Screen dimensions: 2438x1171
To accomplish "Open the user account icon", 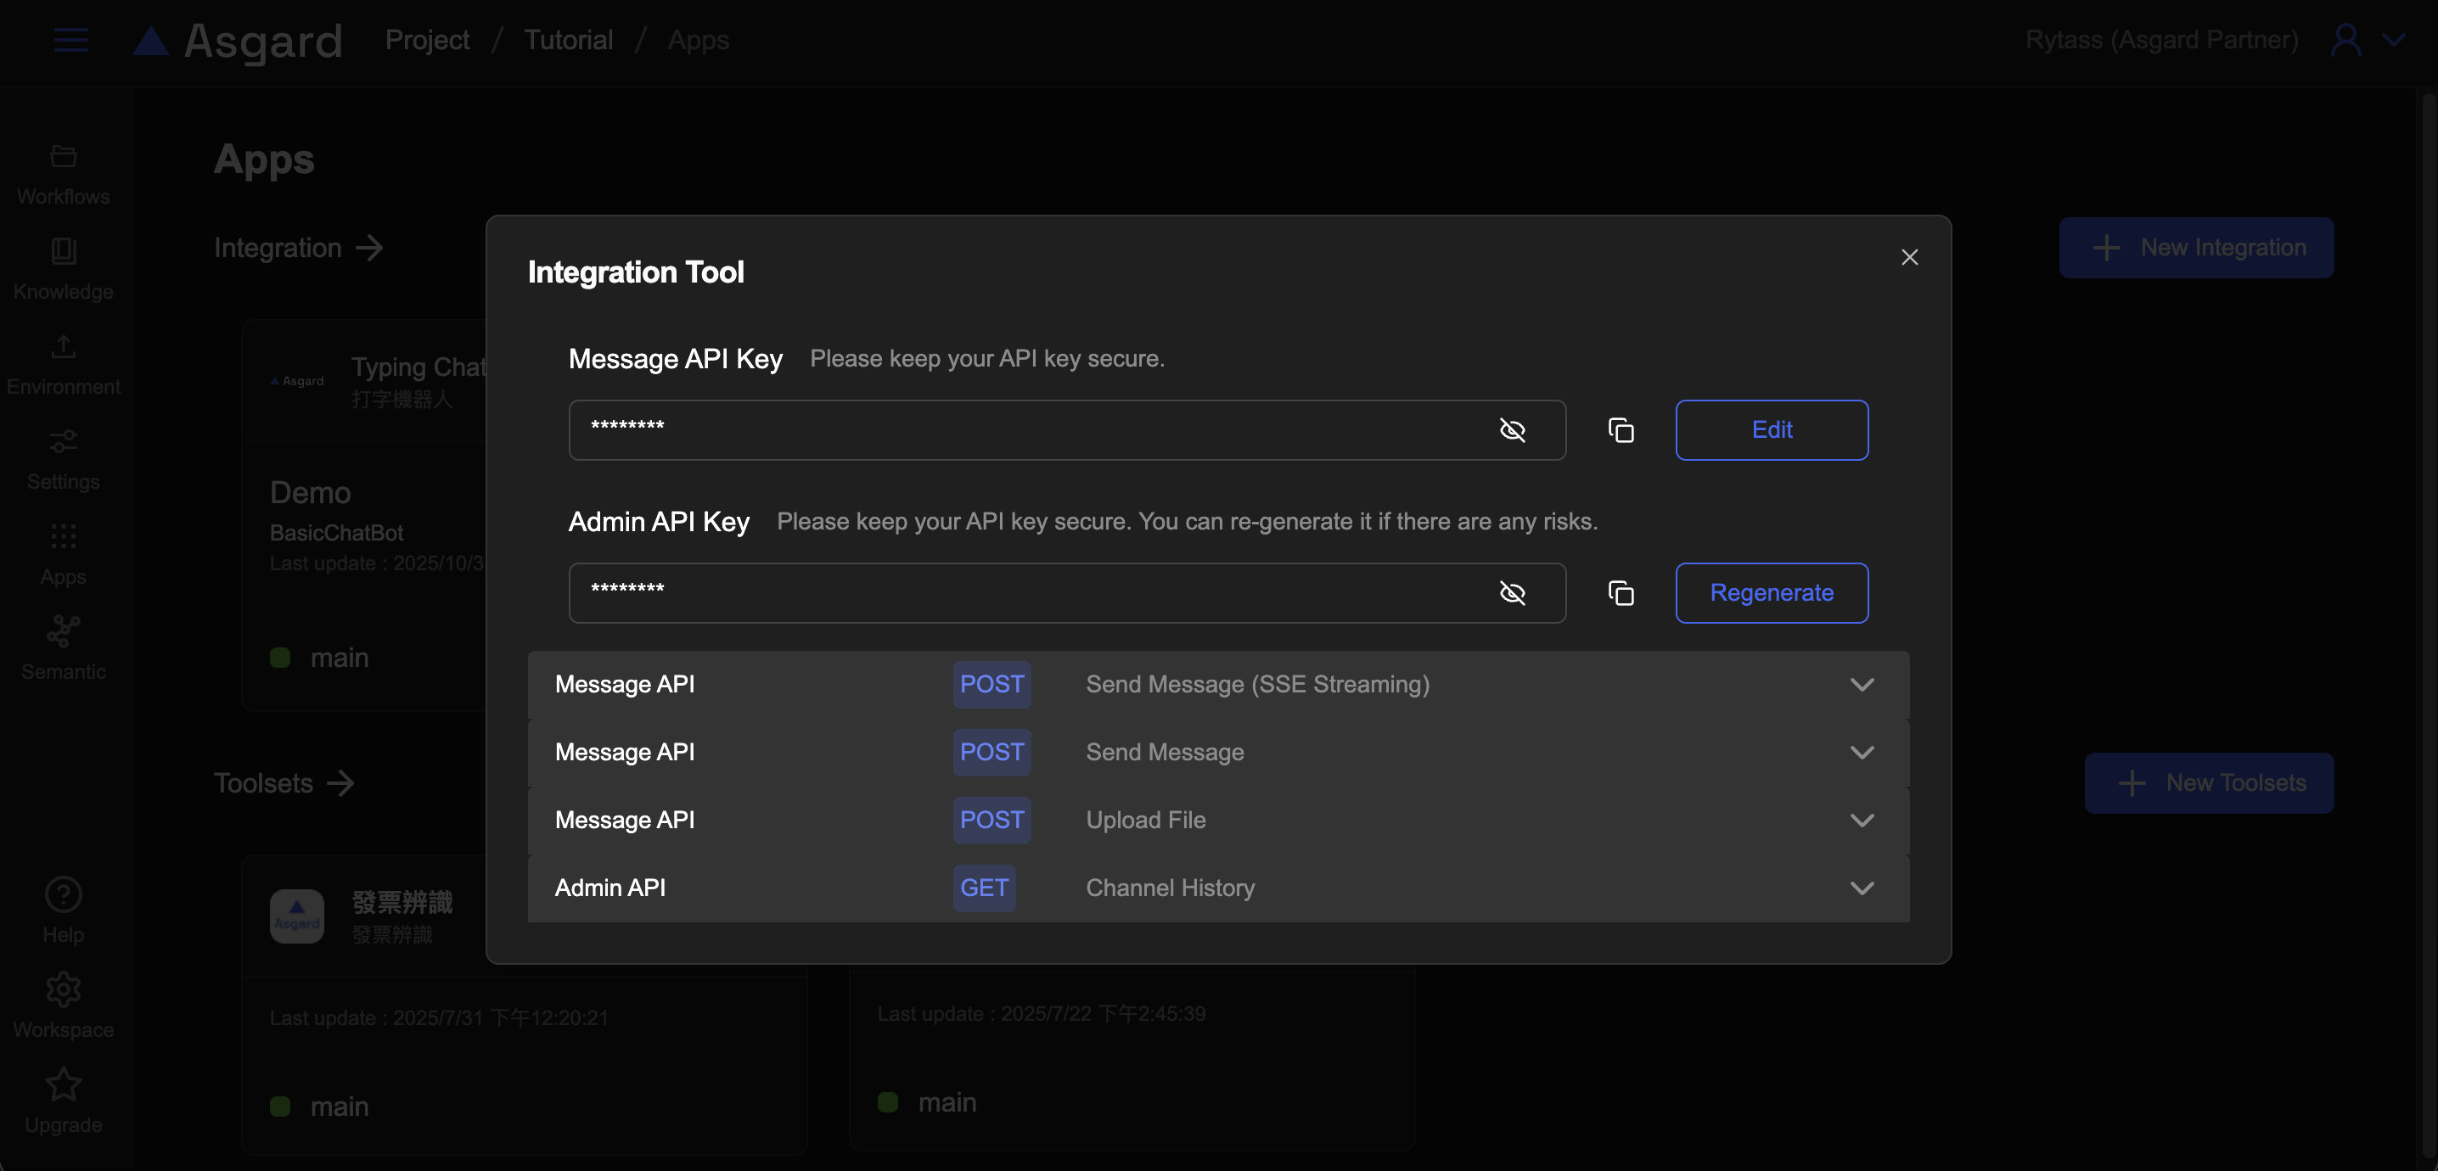I will 2345,40.
